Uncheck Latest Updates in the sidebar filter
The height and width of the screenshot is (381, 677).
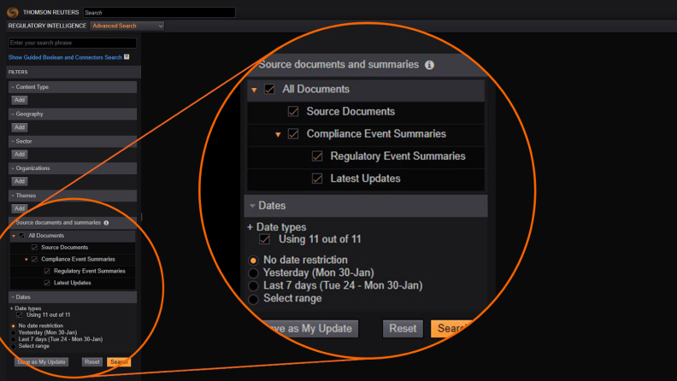tap(47, 283)
